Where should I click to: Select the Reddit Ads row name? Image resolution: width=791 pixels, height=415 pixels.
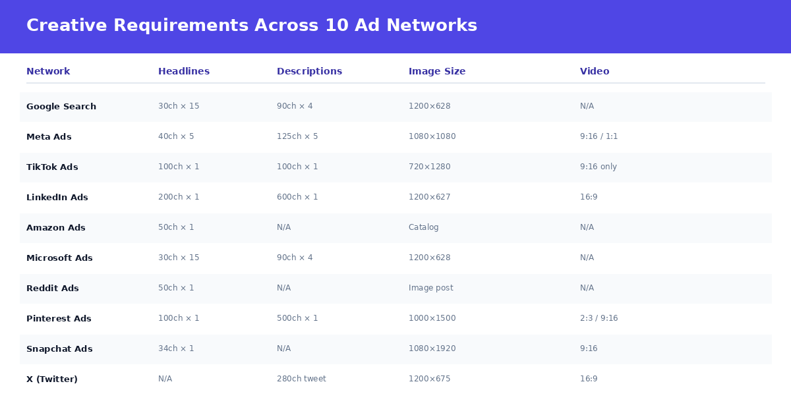pos(53,289)
